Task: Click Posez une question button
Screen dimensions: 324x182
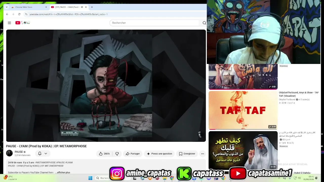Action: coord(159,154)
